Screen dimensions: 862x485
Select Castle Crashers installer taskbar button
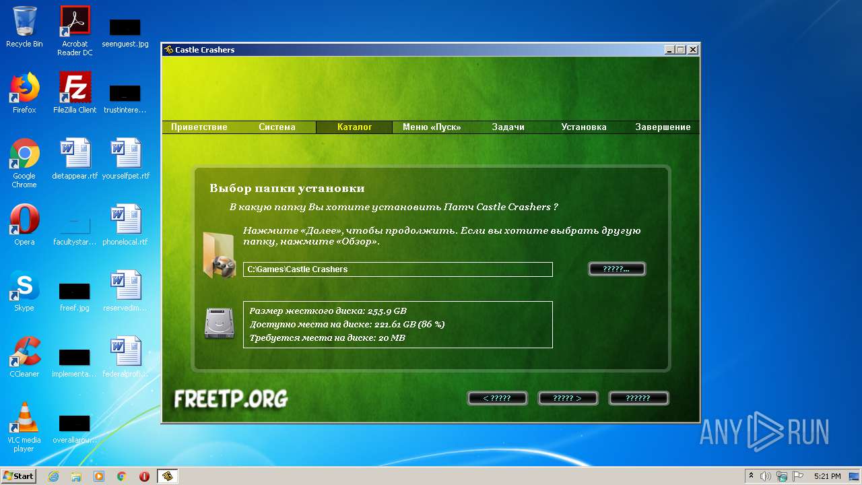point(167,476)
